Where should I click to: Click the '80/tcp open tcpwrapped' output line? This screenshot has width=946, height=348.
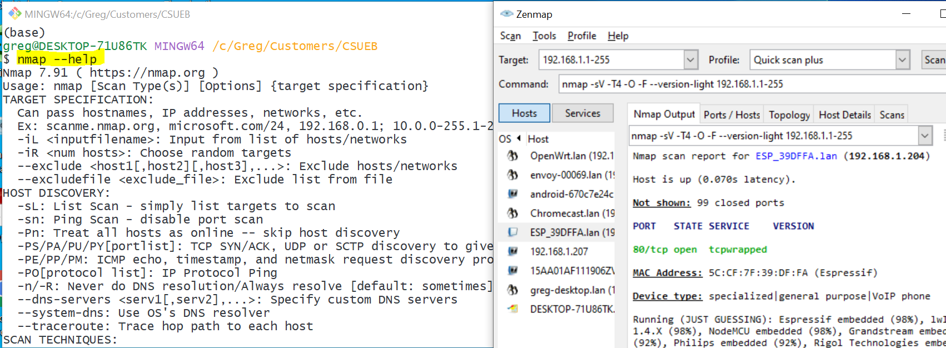click(x=700, y=250)
